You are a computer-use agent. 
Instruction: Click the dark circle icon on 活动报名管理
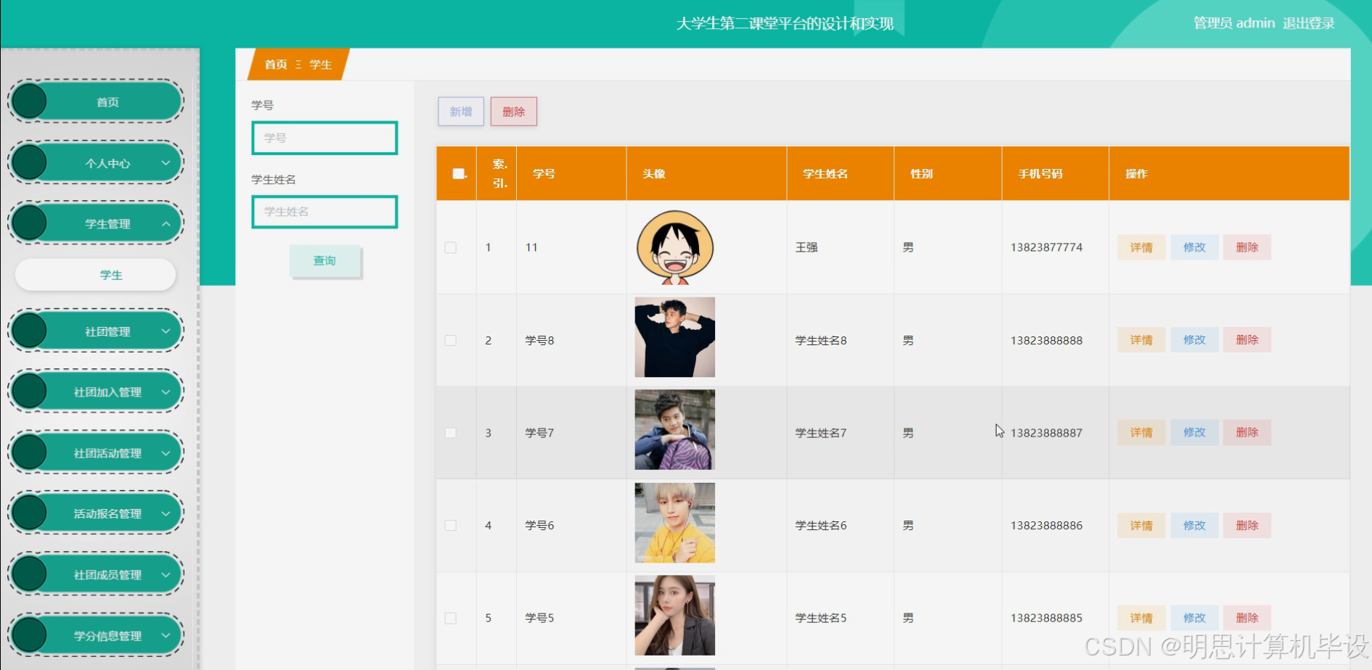pos(29,513)
